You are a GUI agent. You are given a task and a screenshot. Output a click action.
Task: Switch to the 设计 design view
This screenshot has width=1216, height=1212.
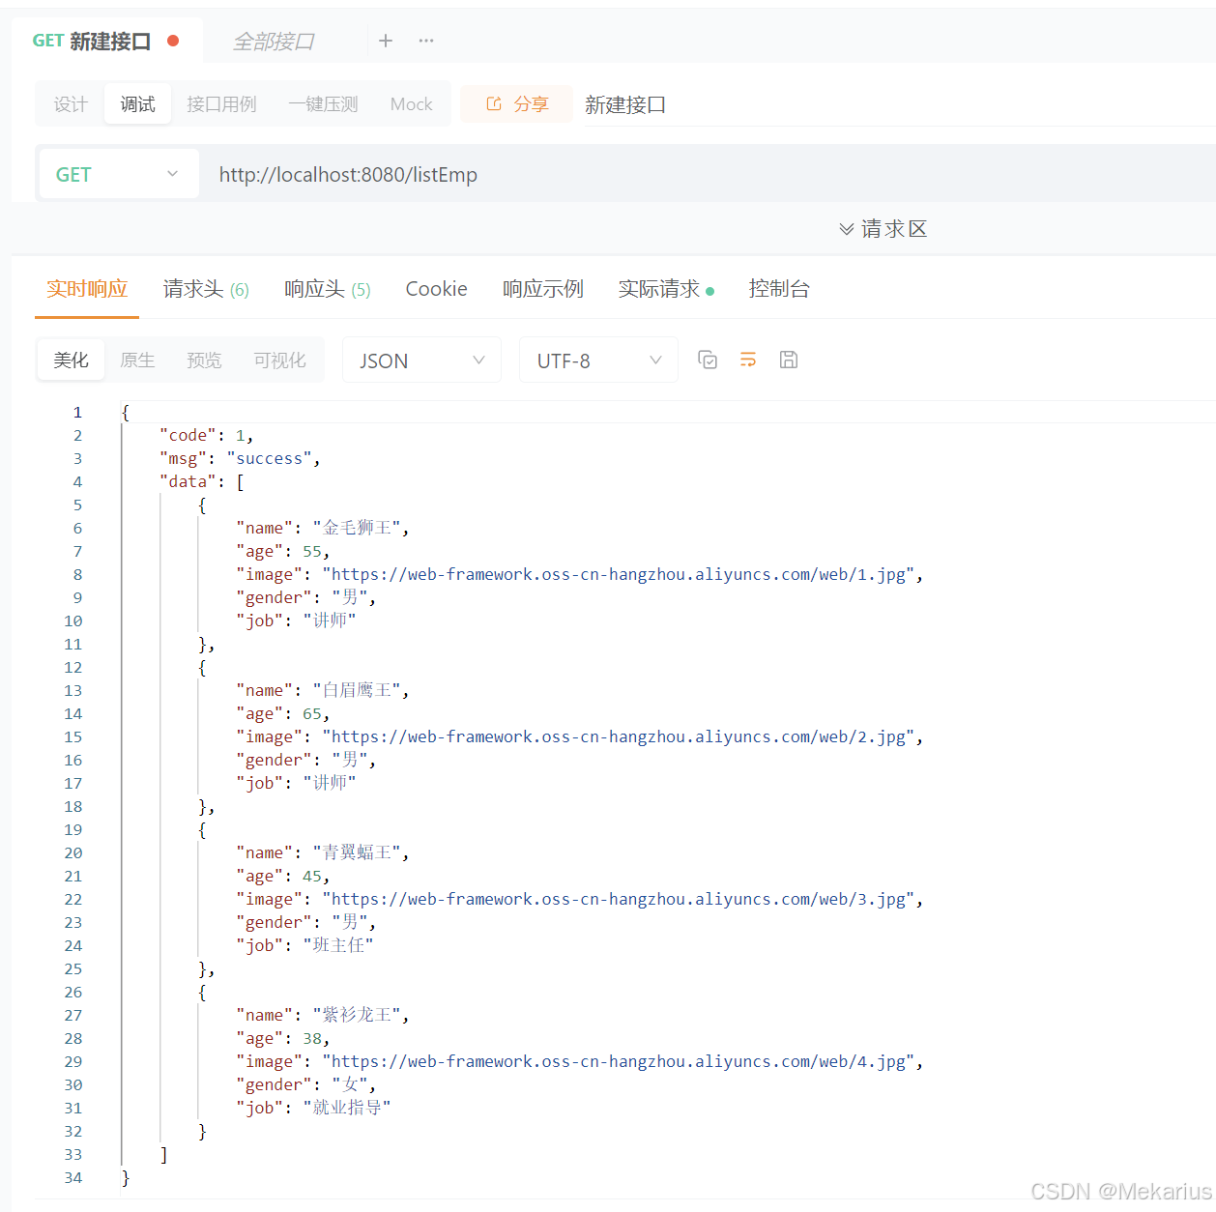69,103
